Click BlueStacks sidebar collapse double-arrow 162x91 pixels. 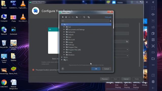(x=153, y=2)
